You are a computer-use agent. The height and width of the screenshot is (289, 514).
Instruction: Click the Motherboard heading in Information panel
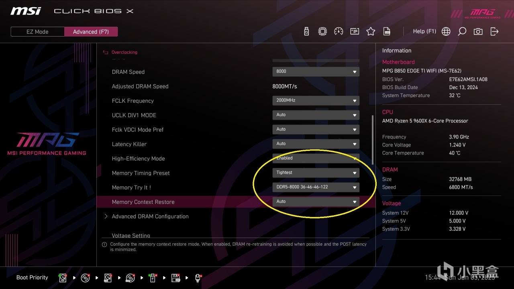(x=398, y=62)
